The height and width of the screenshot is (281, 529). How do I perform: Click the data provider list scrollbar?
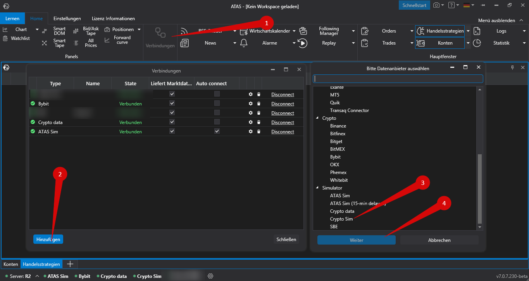tap(480, 189)
